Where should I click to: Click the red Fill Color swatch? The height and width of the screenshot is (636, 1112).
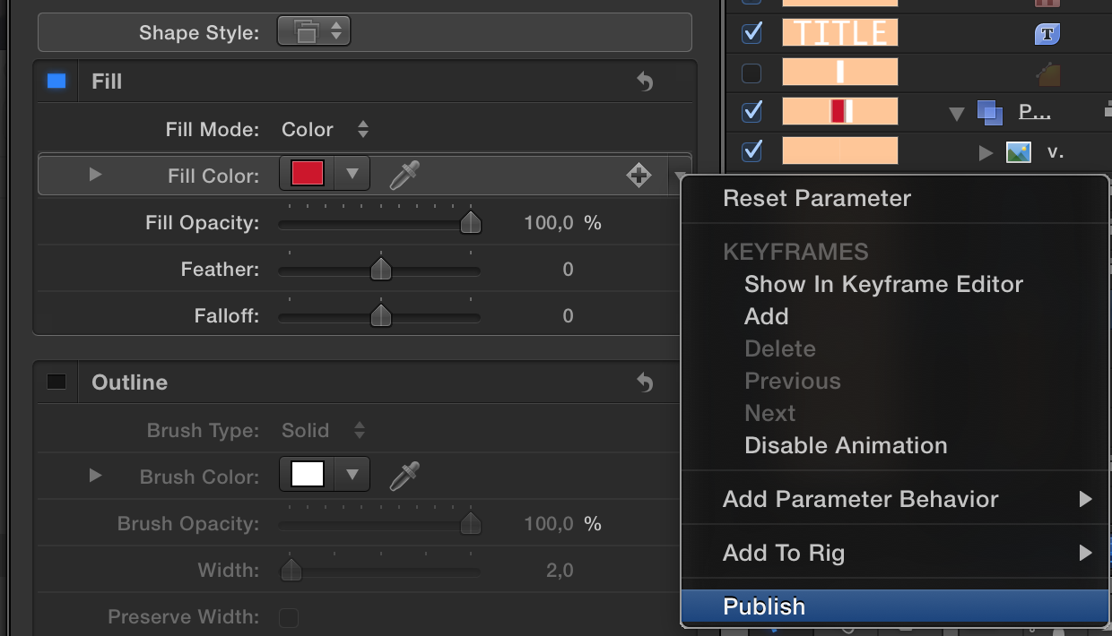(308, 175)
